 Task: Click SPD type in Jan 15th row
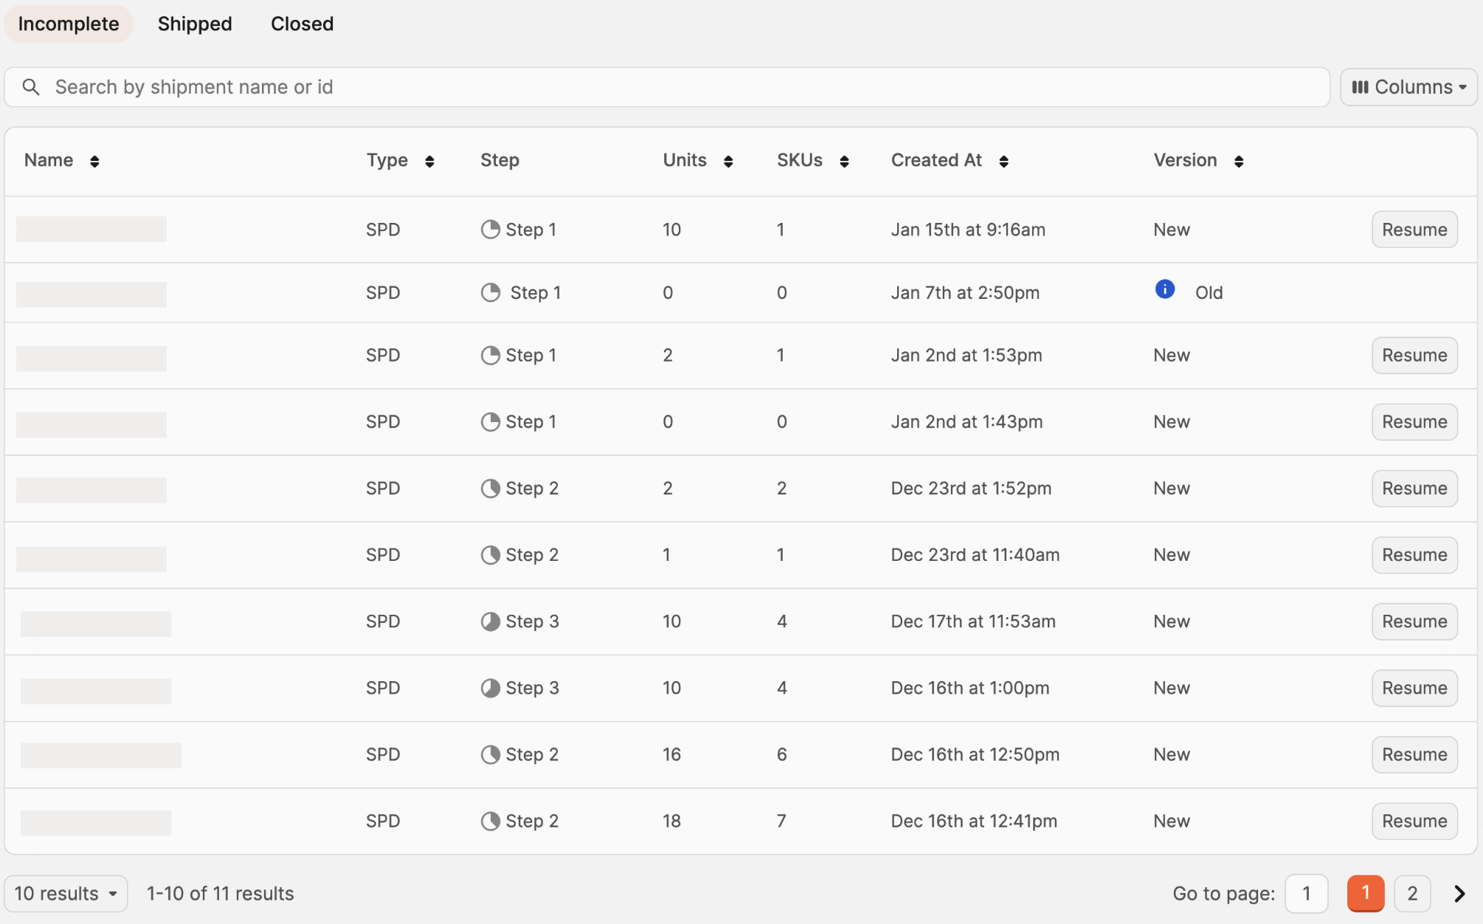pos(383,230)
